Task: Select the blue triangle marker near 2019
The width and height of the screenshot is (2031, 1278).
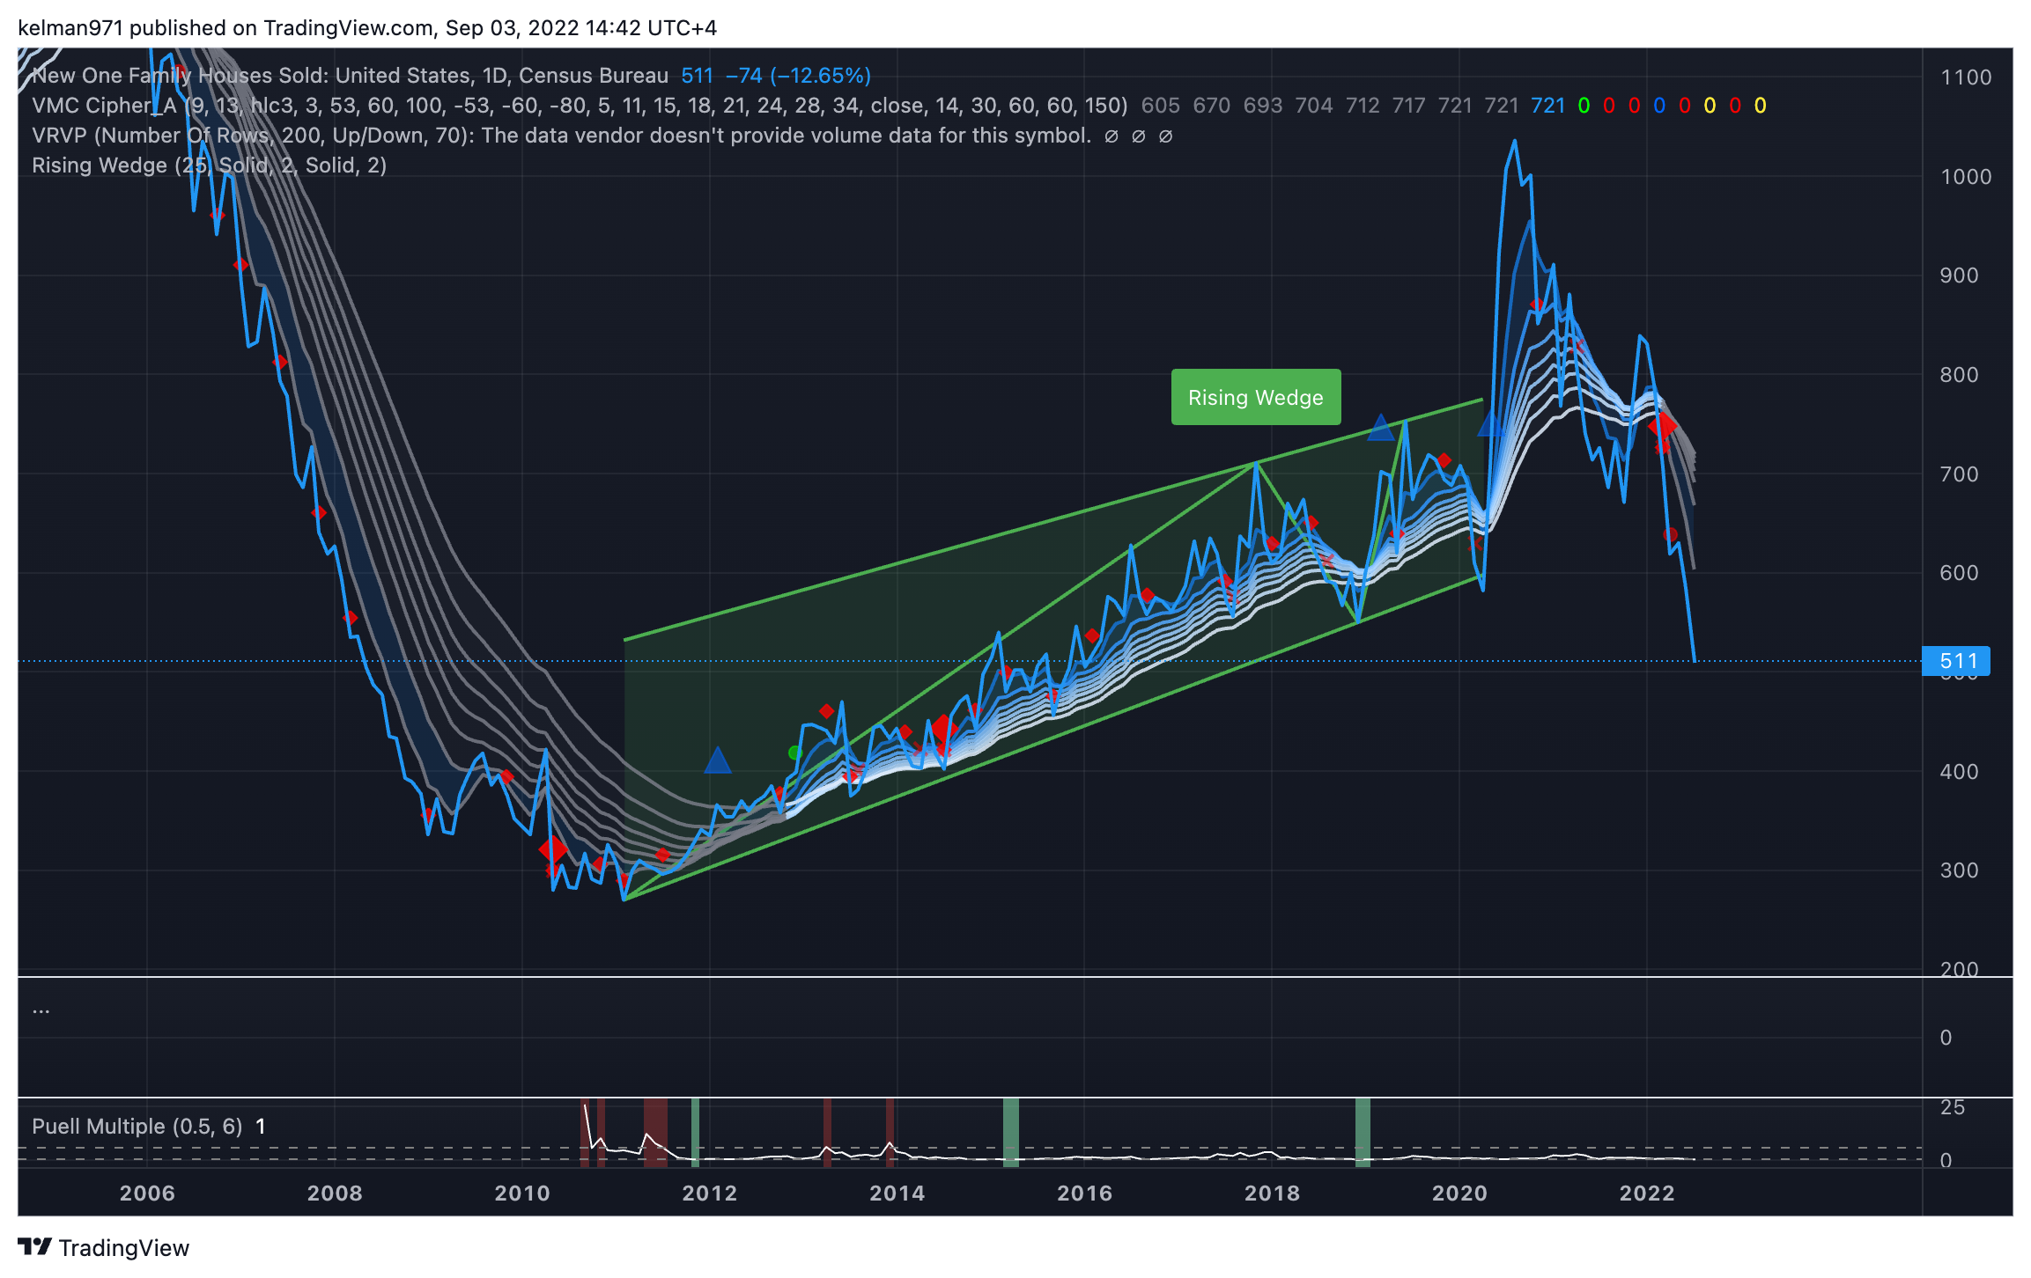Action: point(1380,427)
